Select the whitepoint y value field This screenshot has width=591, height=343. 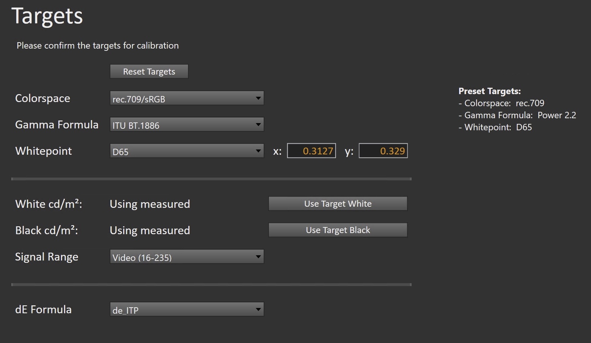(383, 151)
